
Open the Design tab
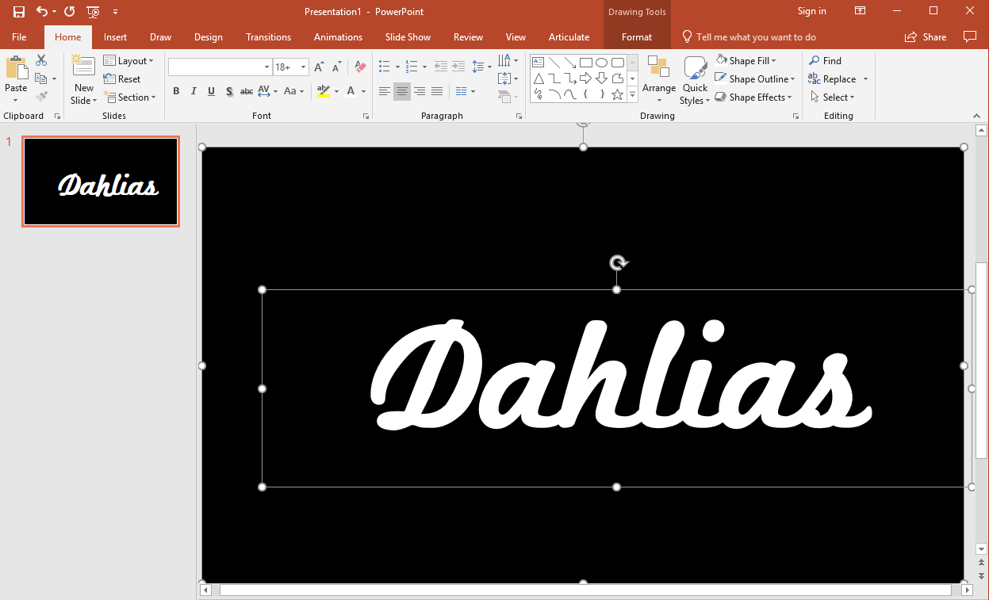point(209,37)
